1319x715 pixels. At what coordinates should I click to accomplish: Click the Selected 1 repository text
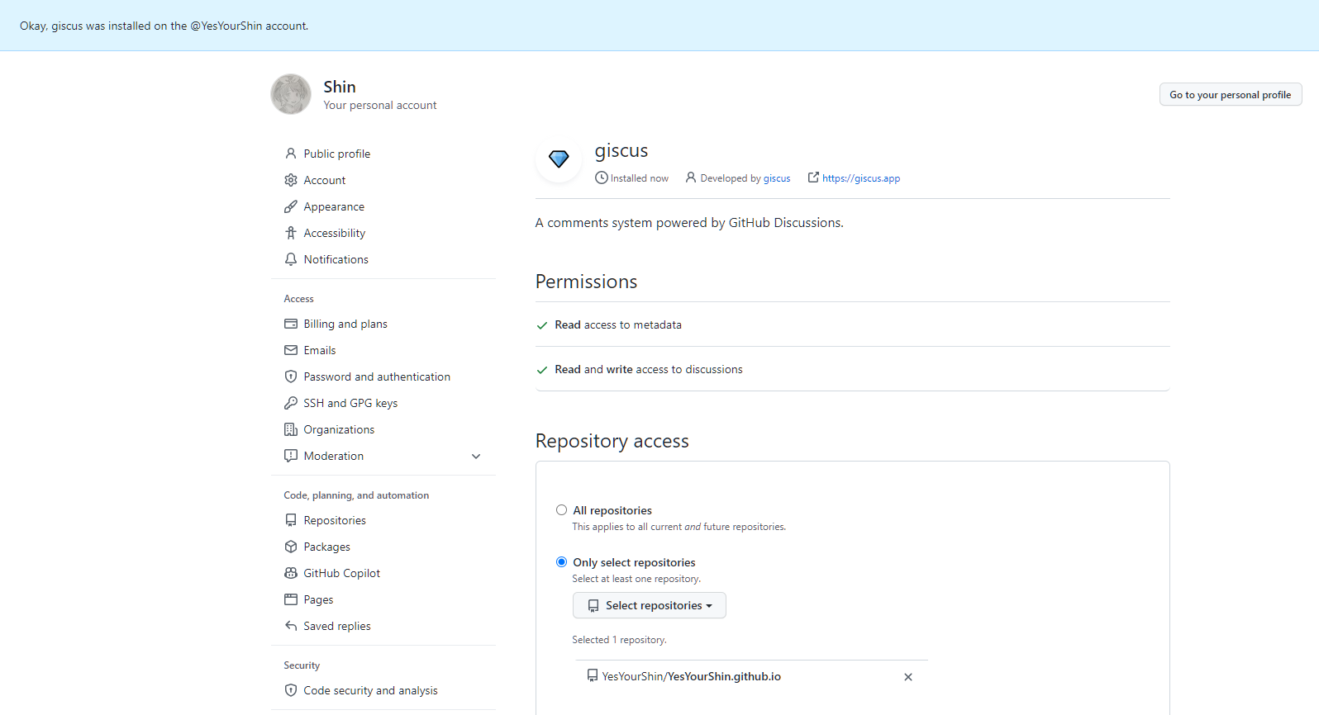(619, 640)
